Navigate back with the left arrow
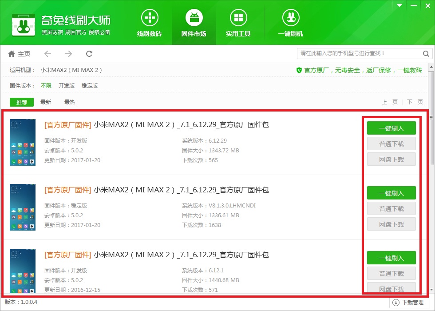Viewport: 435px width, 311px height. click(x=48, y=54)
